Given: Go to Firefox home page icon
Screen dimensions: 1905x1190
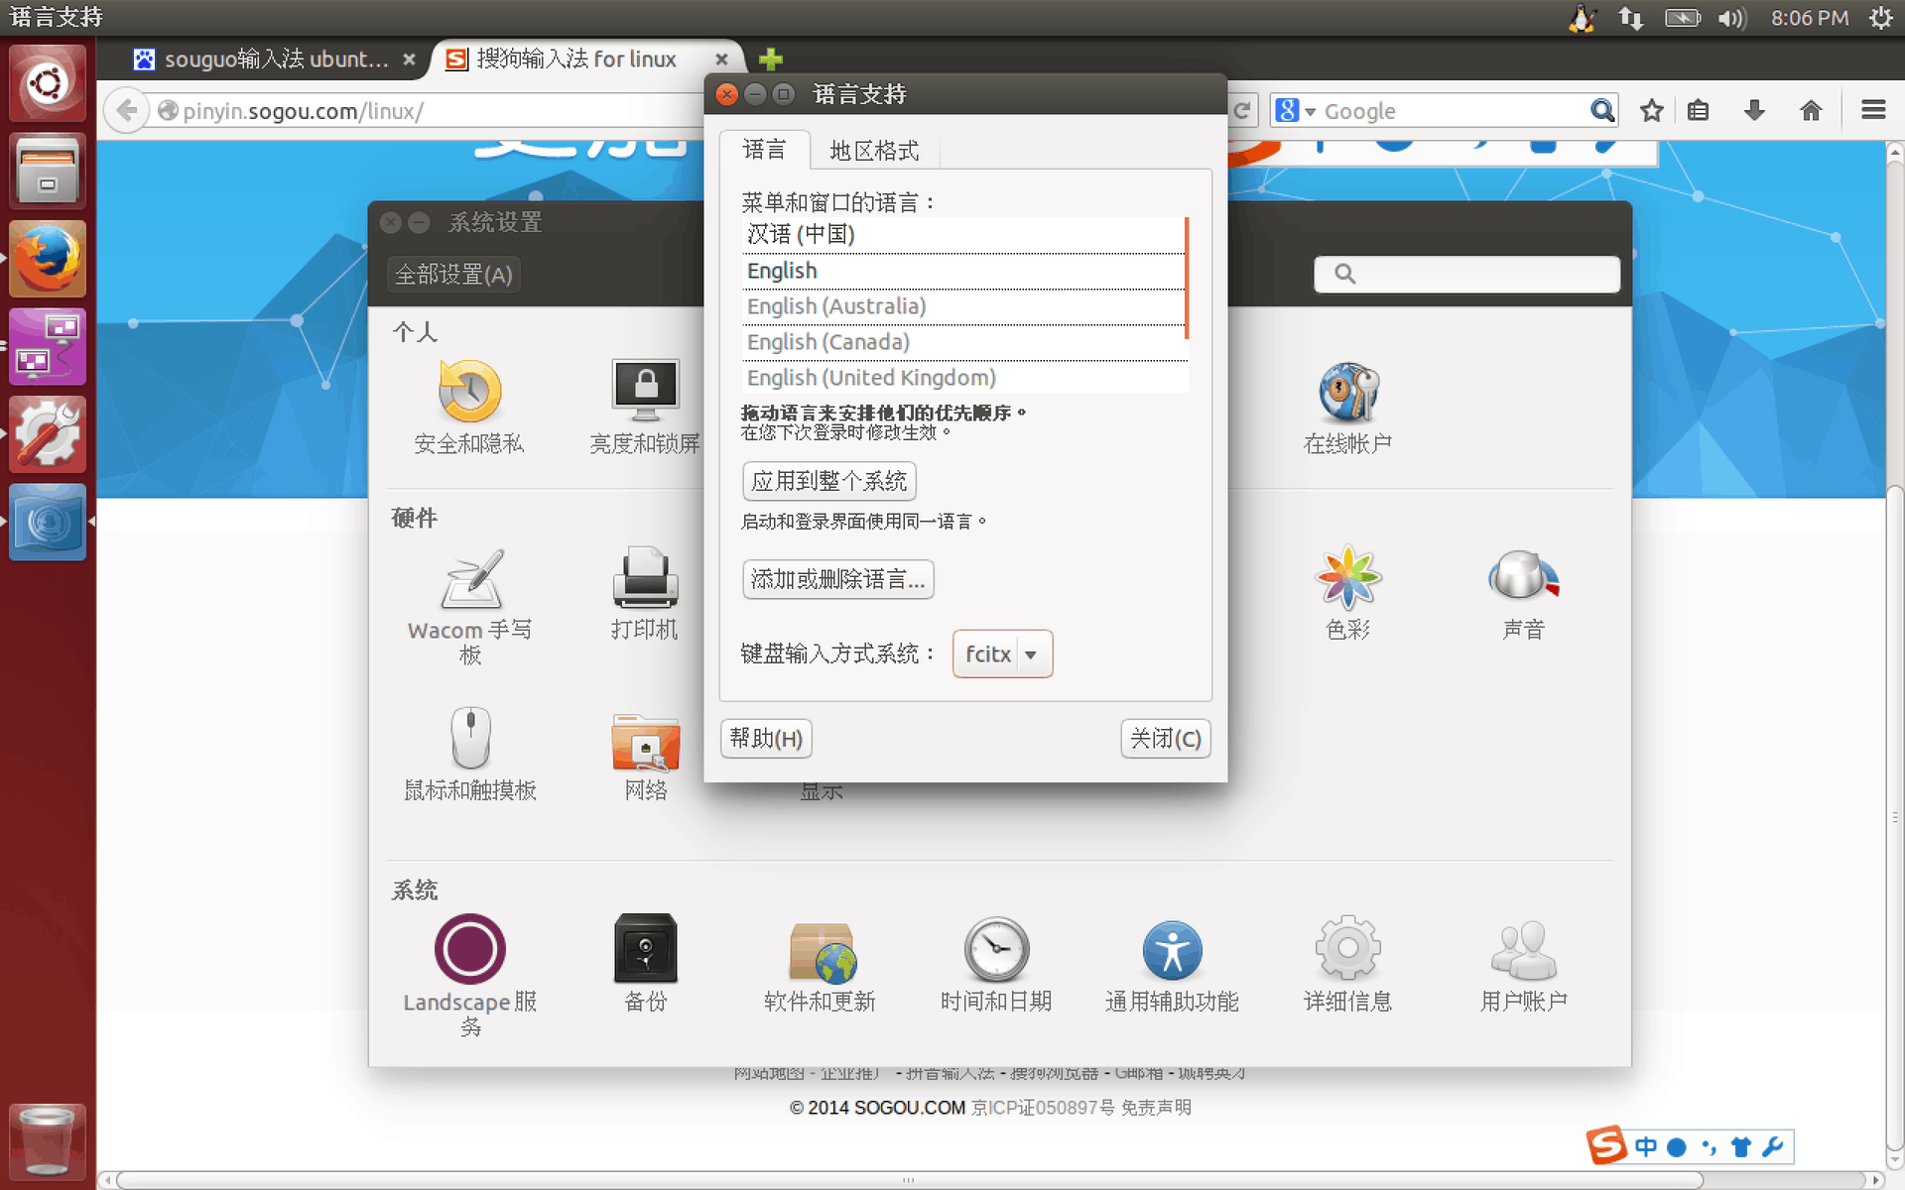Looking at the screenshot, I should tap(1811, 110).
